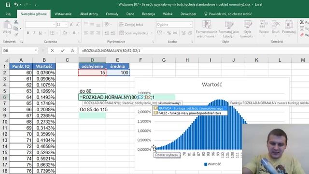Click in the formula bar text
The width and height of the screenshot is (309, 174).
click(111, 51)
